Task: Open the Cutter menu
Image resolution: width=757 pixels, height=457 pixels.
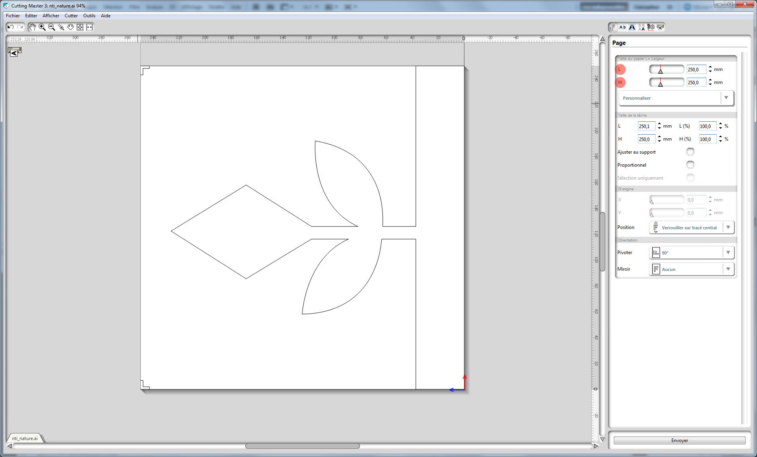Action: (x=71, y=16)
